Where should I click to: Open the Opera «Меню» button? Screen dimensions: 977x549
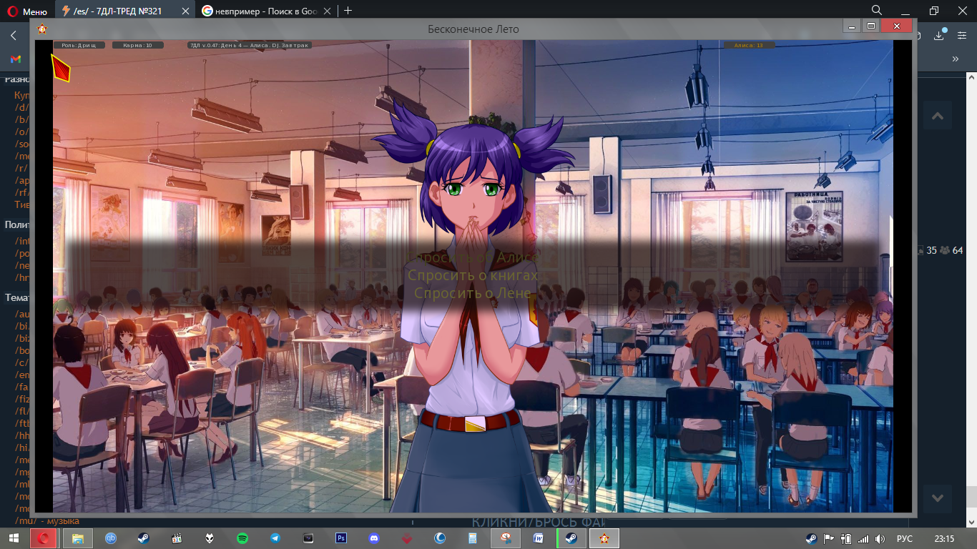point(27,11)
